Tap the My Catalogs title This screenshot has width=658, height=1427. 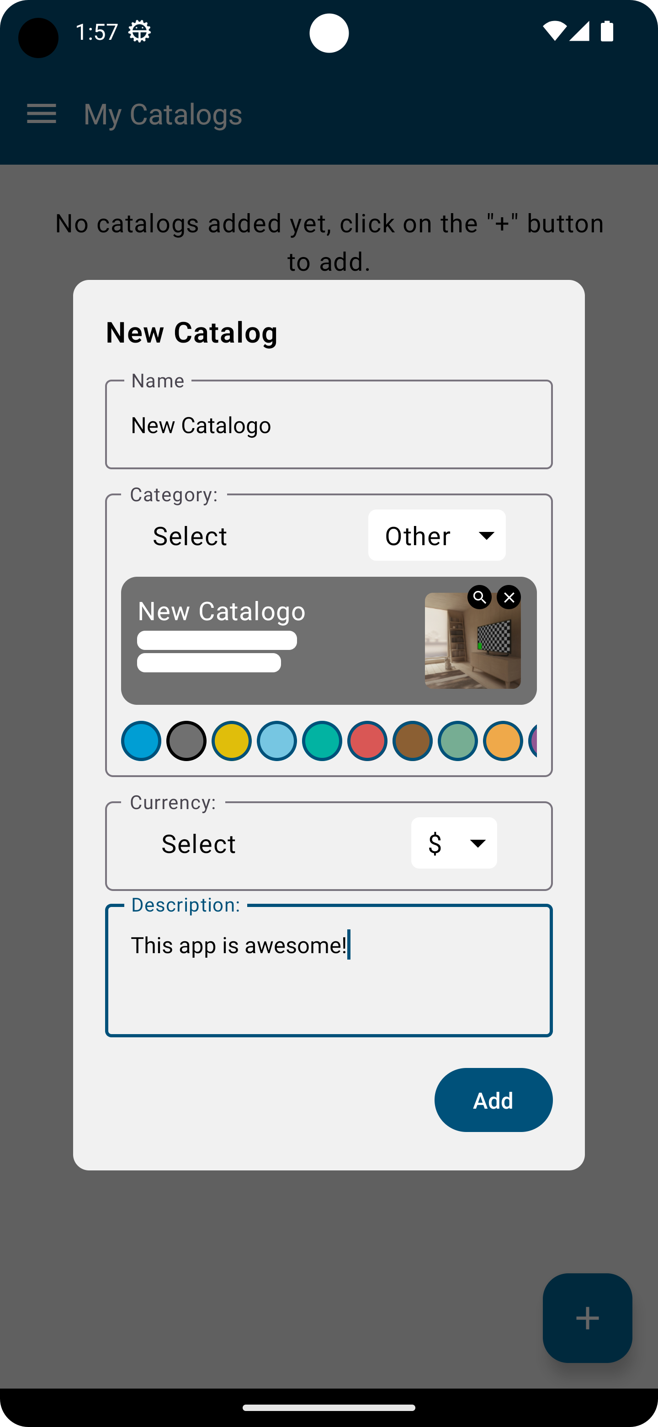tap(163, 115)
